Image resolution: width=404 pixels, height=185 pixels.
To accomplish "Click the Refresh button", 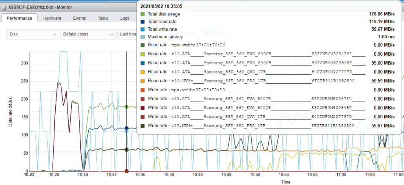I will click(x=215, y=33).
